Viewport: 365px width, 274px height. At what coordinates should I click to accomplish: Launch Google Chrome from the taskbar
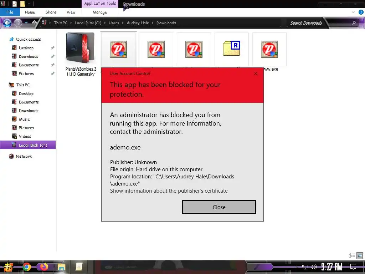[26, 267]
